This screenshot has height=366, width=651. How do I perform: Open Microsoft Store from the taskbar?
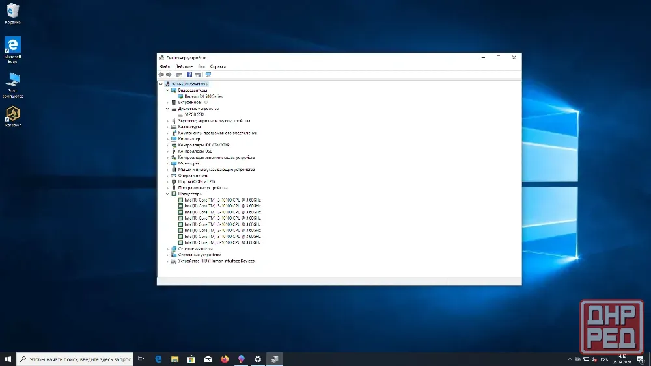[x=191, y=359]
